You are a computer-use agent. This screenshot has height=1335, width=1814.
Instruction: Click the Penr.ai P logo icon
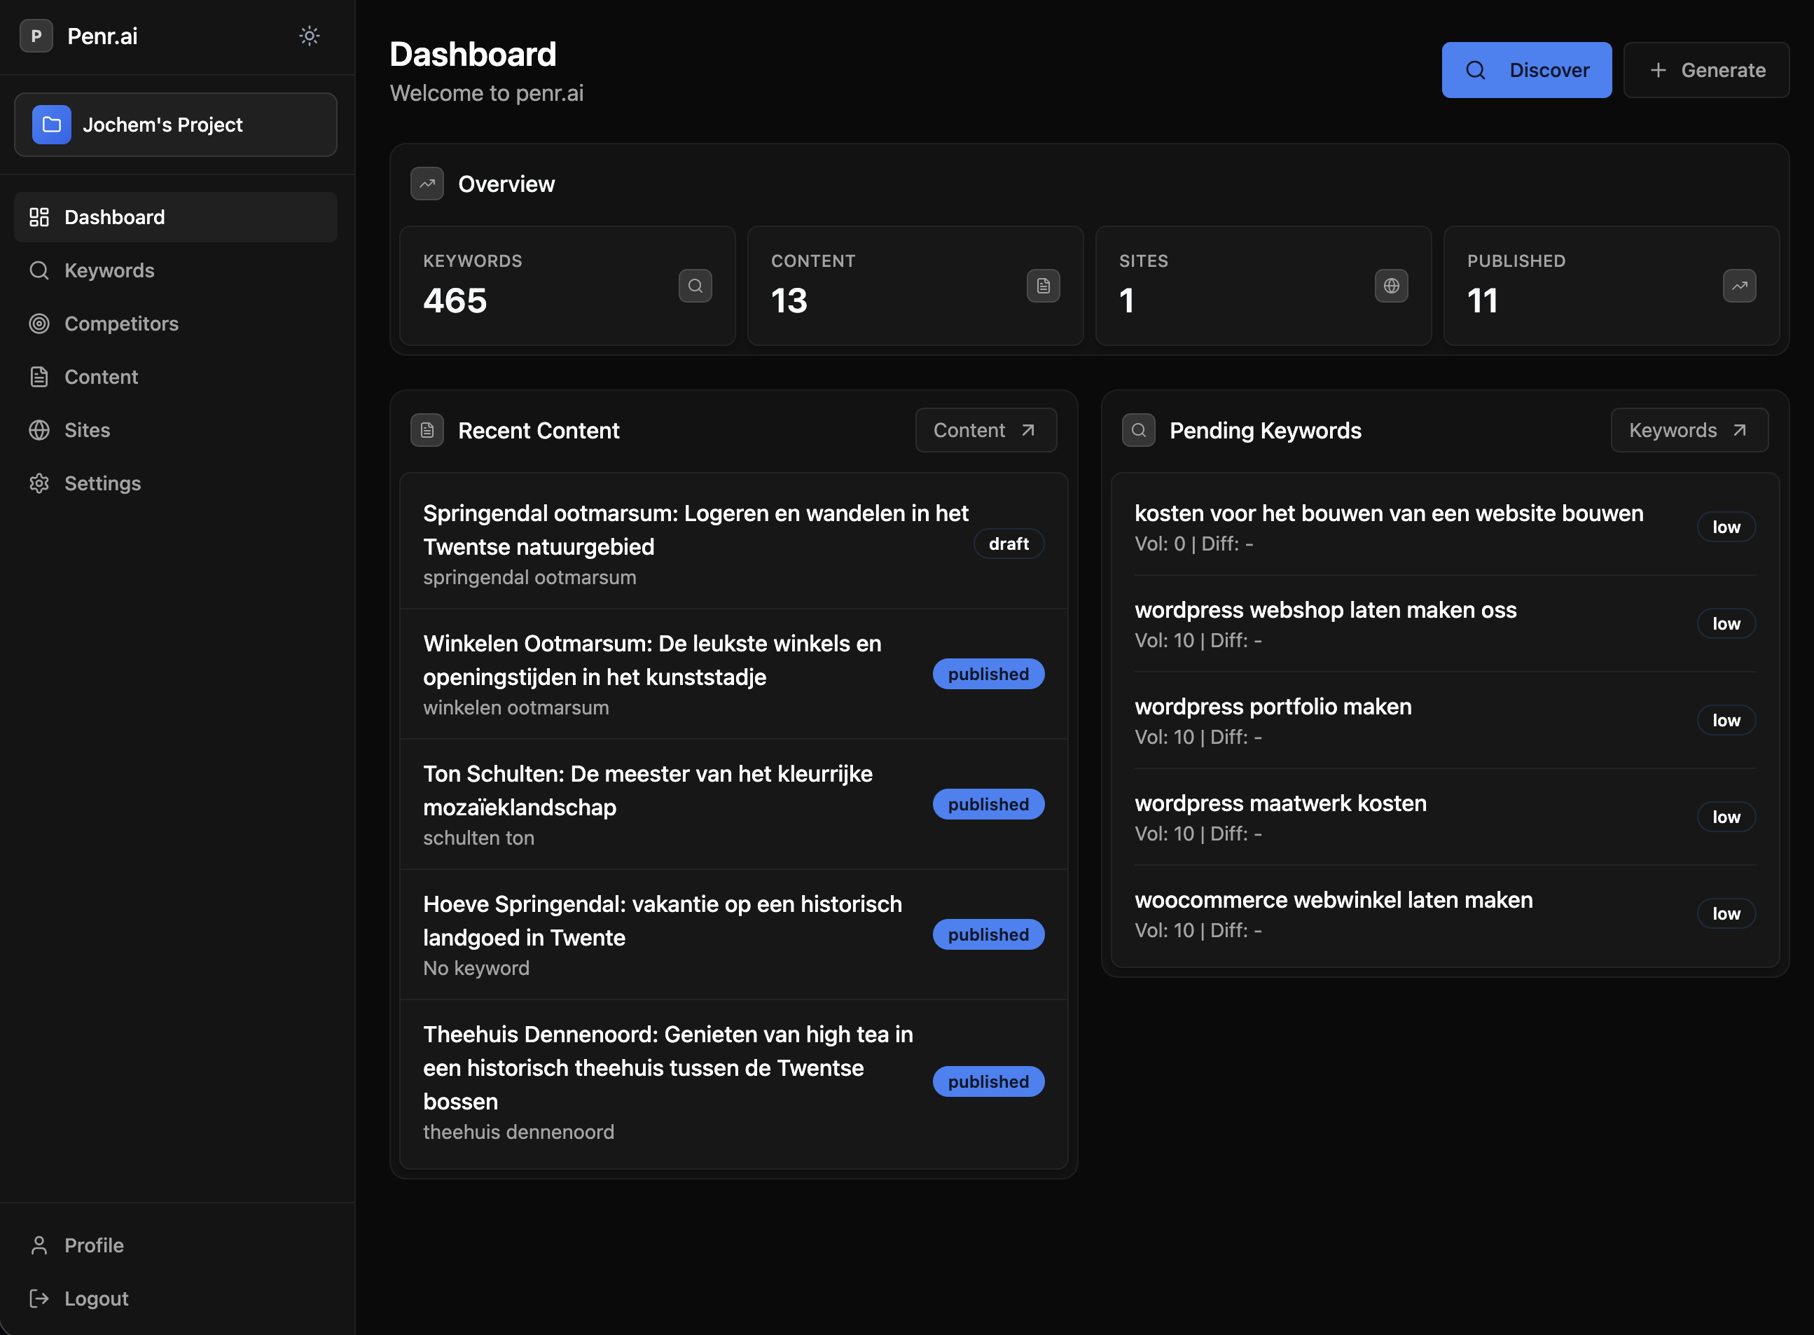(x=36, y=36)
